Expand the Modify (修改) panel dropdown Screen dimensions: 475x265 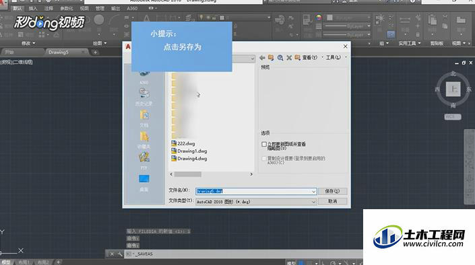pos(28,44)
